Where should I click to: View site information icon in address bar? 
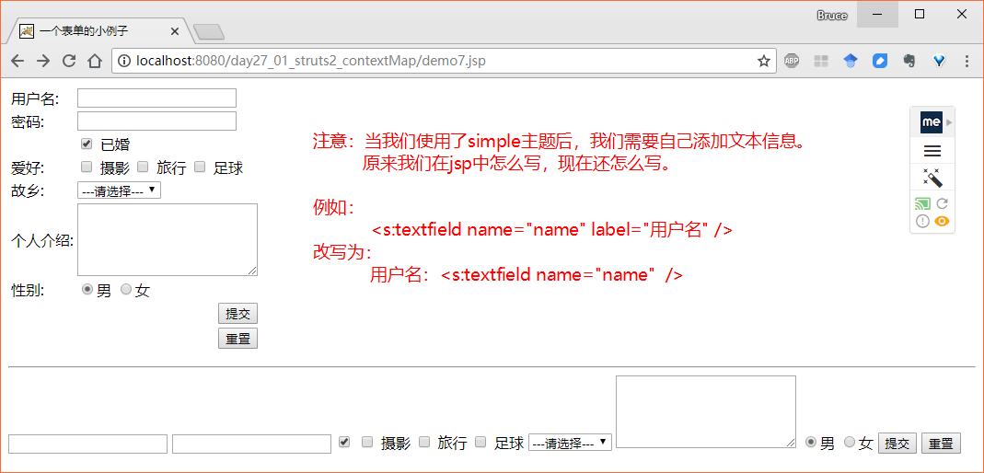124,61
